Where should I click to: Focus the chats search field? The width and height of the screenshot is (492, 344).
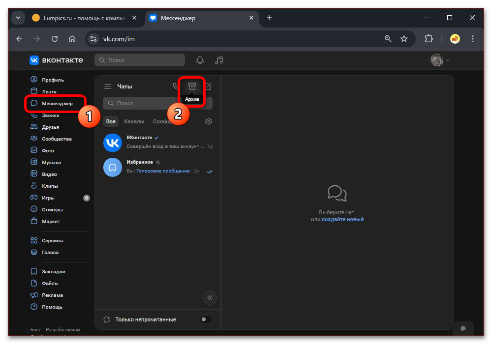(x=157, y=103)
